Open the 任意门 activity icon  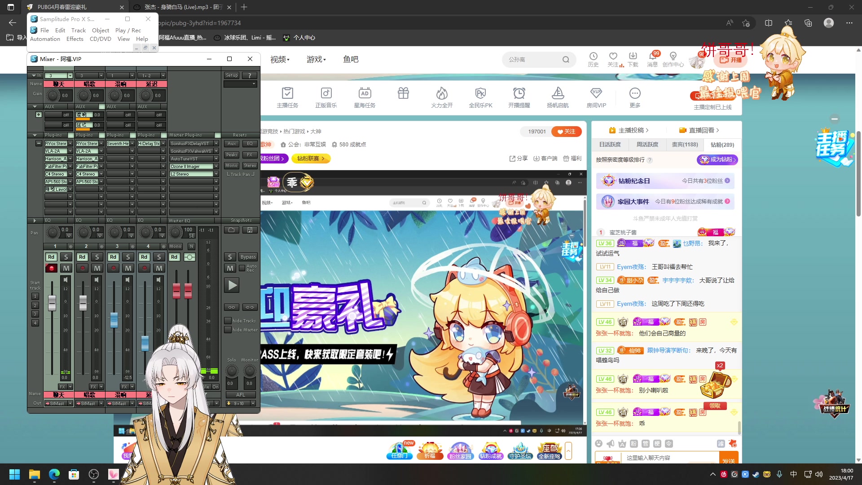pos(399,450)
